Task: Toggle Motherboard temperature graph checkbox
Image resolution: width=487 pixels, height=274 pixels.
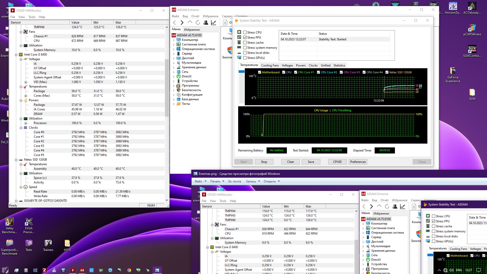Action: (x=259, y=72)
